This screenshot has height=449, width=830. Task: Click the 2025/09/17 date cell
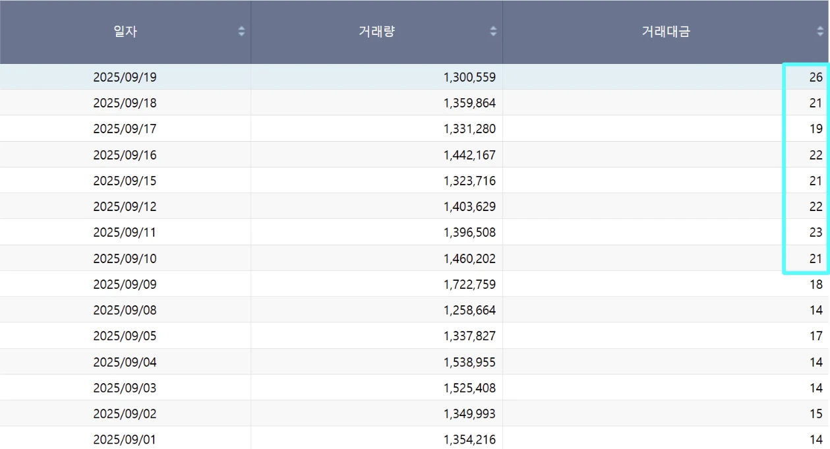125,129
